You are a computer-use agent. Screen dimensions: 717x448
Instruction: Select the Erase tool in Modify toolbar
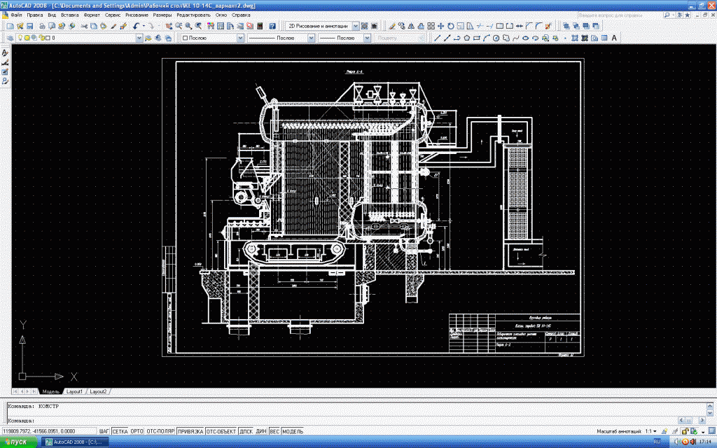392,26
